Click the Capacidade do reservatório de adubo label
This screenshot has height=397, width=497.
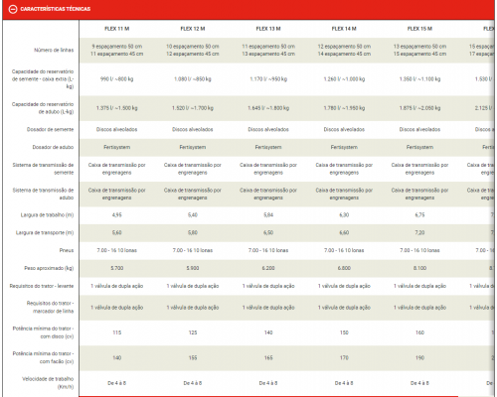[43, 108]
